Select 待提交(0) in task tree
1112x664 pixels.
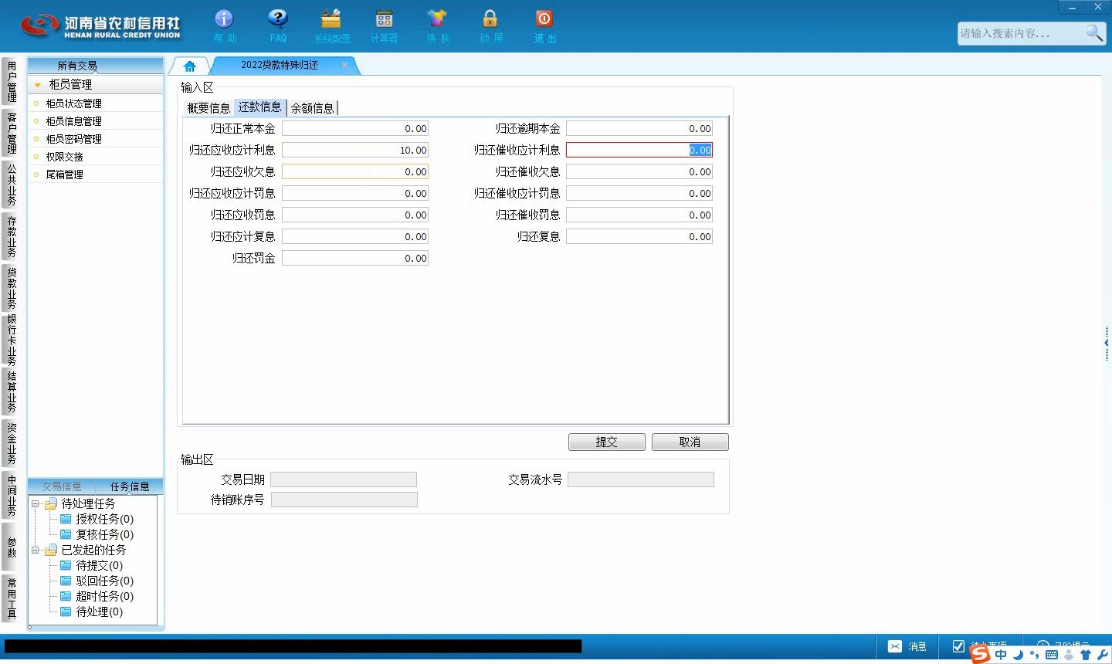(99, 565)
